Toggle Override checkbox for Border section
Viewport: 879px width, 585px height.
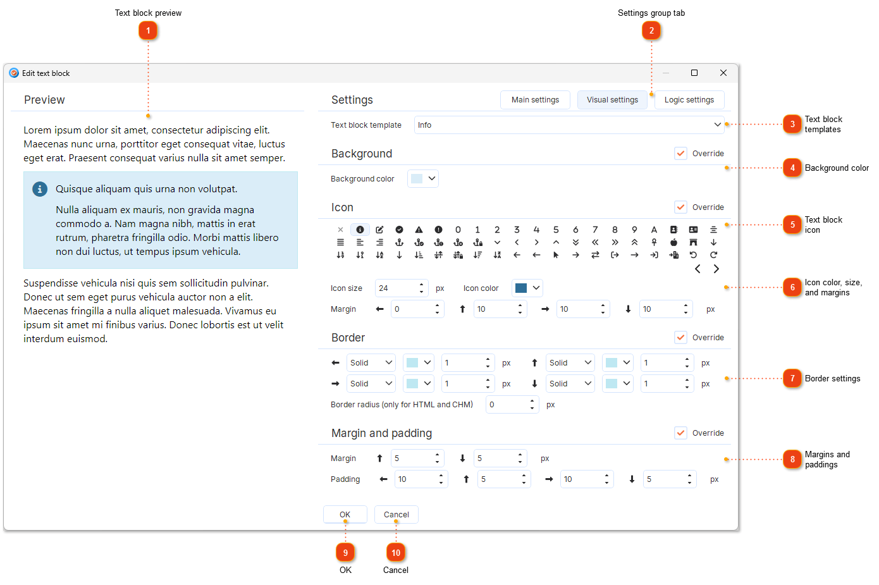click(x=680, y=337)
